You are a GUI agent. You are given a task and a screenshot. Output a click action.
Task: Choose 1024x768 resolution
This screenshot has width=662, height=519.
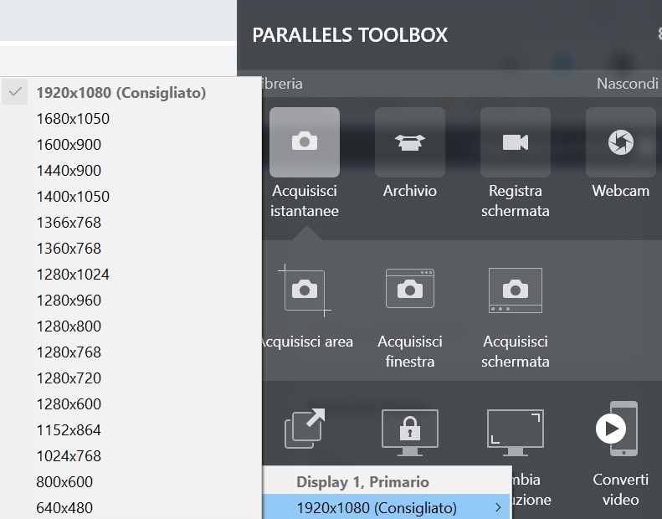click(131, 456)
